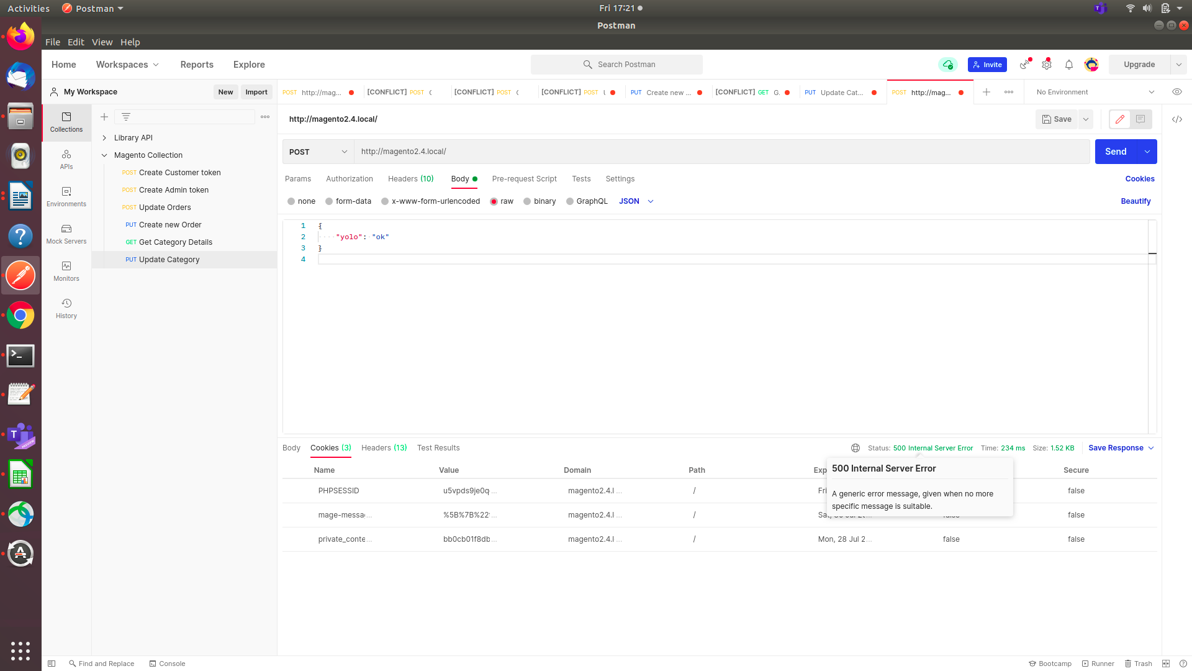
Task: Open the Save options dropdown arrow
Action: (1086, 119)
